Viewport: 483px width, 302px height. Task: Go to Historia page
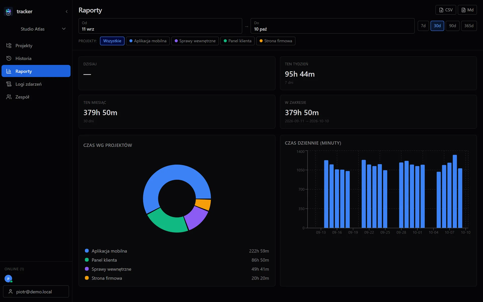(x=36, y=58)
